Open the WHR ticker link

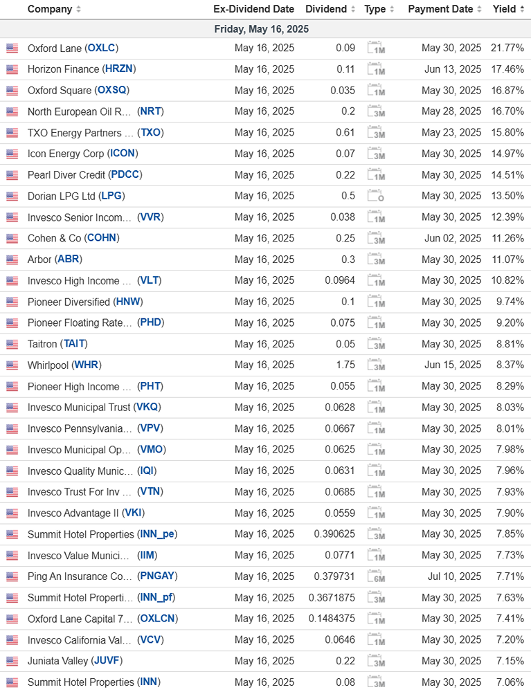[x=87, y=365]
